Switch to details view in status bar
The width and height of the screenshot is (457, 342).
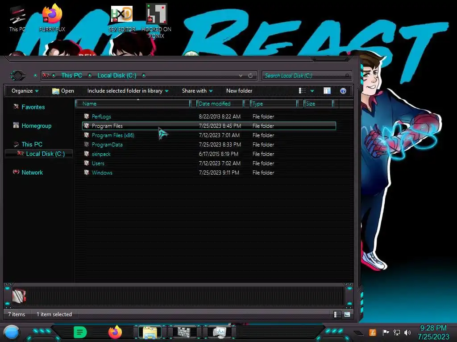pos(337,314)
